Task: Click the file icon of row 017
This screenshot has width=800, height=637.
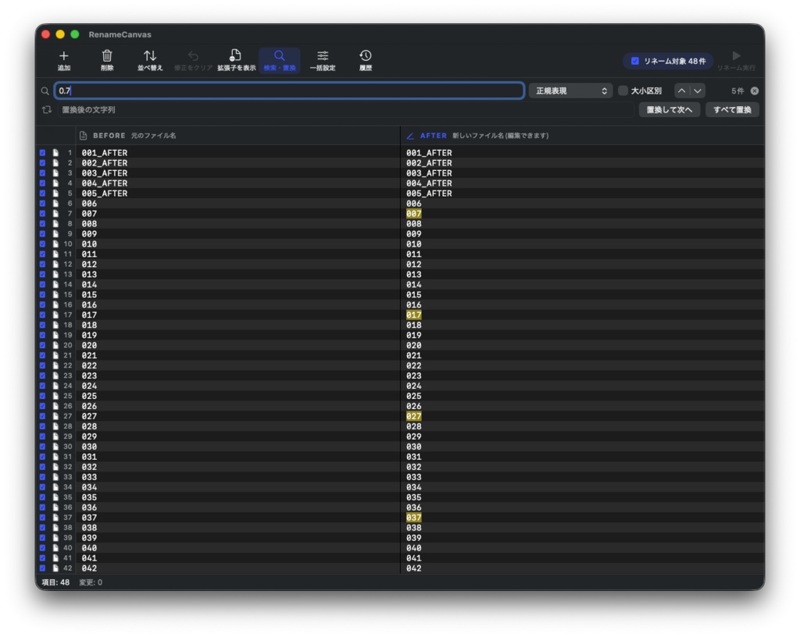Action: [x=55, y=315]
